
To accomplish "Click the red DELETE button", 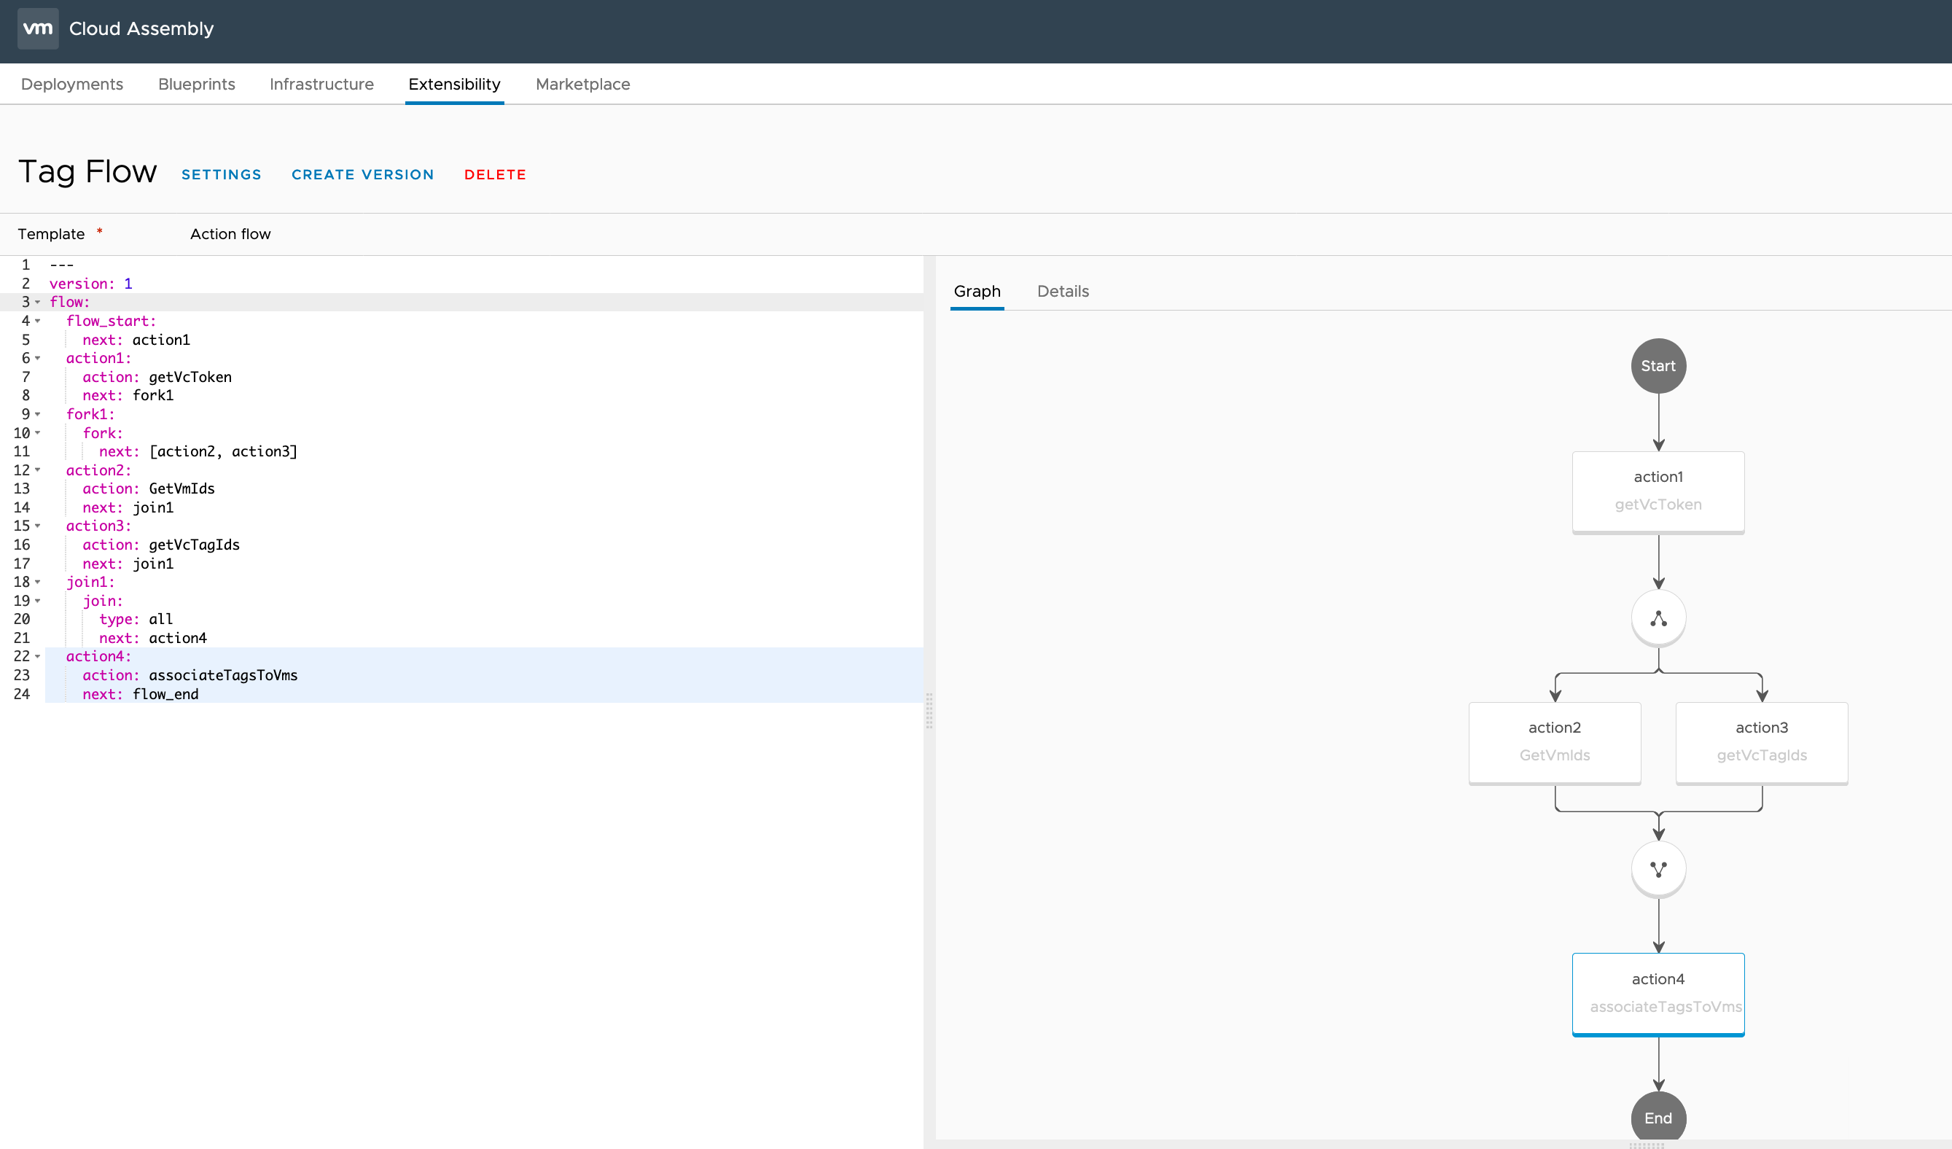I will 495,175.
